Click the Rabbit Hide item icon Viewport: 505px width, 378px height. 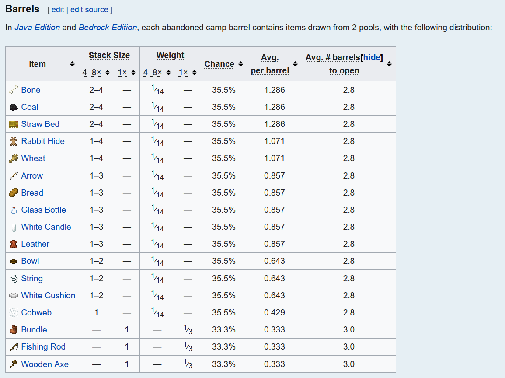[x=14, y=141]
